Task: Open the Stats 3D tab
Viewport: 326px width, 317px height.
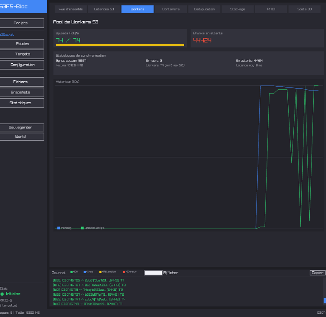Action: 304,9
